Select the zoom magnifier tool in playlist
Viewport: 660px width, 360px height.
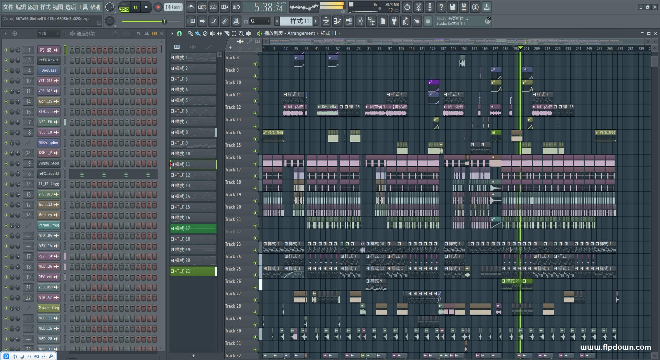point(241,33)
